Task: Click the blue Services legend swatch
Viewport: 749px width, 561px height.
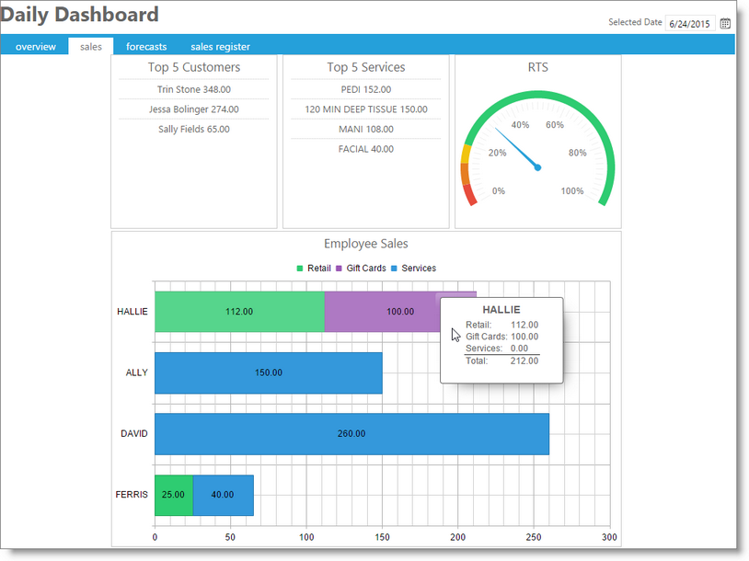Action: pyautogui.click(x=394, y=269)
